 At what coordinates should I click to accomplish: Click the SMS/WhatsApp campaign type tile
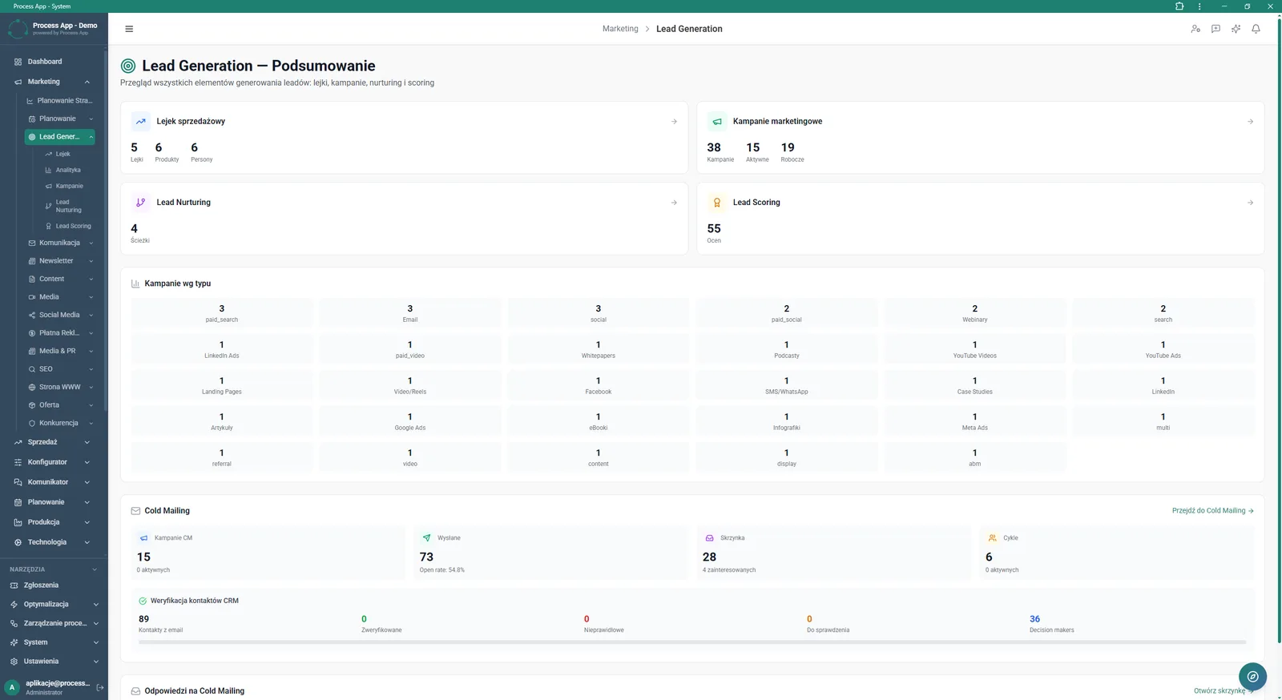pos(787,385)
